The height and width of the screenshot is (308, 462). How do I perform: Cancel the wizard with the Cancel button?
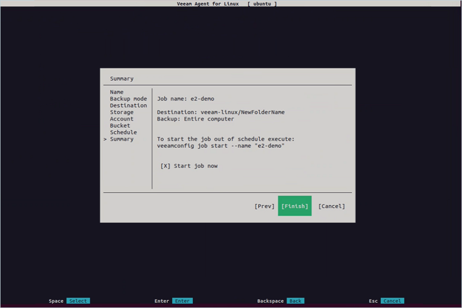point(332,206)
